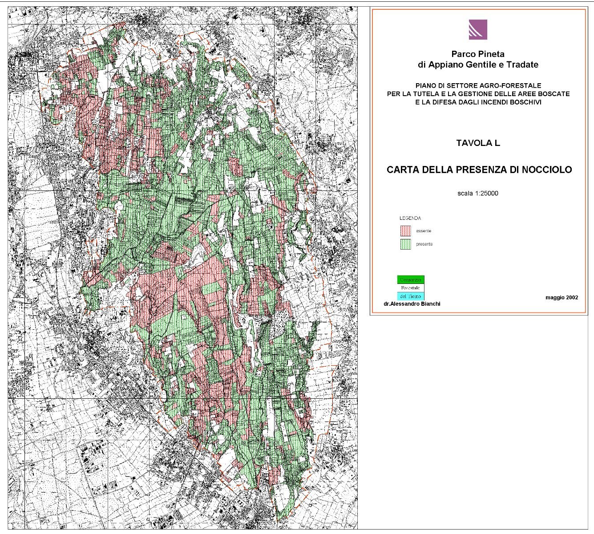Click the red 'assente' legend swatch
The image size is (594, 534).
405,231
